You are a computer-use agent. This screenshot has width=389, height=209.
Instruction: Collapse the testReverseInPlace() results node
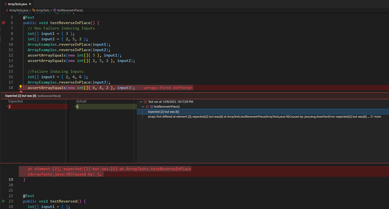point(143,107)
